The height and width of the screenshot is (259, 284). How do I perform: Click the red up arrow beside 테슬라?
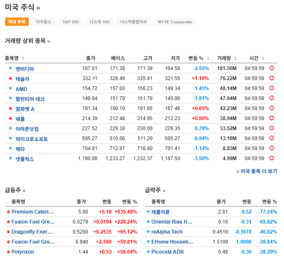[10, 78]
